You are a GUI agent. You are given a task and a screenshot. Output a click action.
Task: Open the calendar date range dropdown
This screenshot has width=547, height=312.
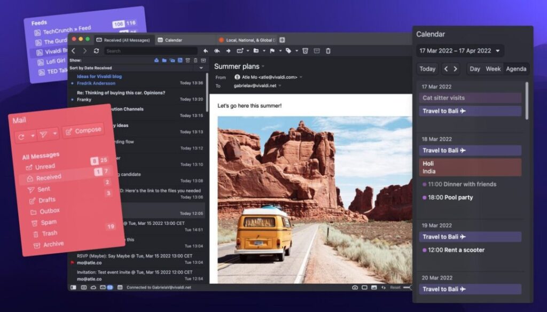460,51
